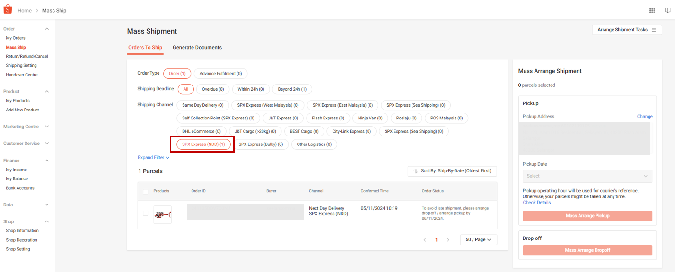Open My Orders in sidebar
Screen dimensions: 675x272
(16, 38)
